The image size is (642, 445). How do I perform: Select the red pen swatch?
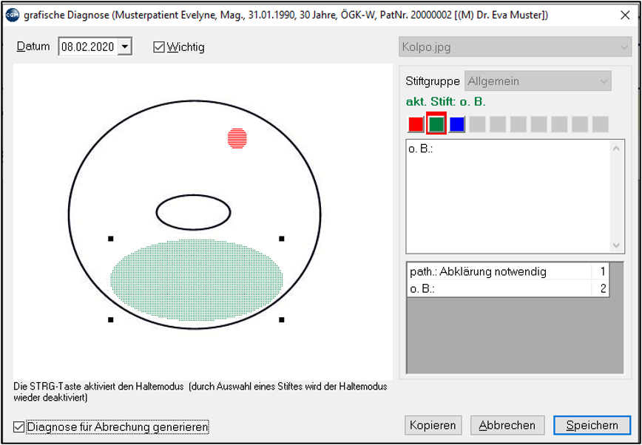click(x=416, y=124)
